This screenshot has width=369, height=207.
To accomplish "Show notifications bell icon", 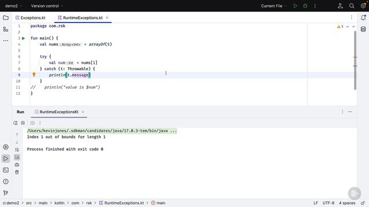I will tap(363, 18).
